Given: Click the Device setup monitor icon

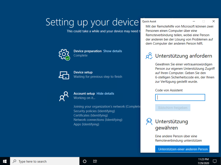Looking at the screenshot, I should click(x=63, y=75).
